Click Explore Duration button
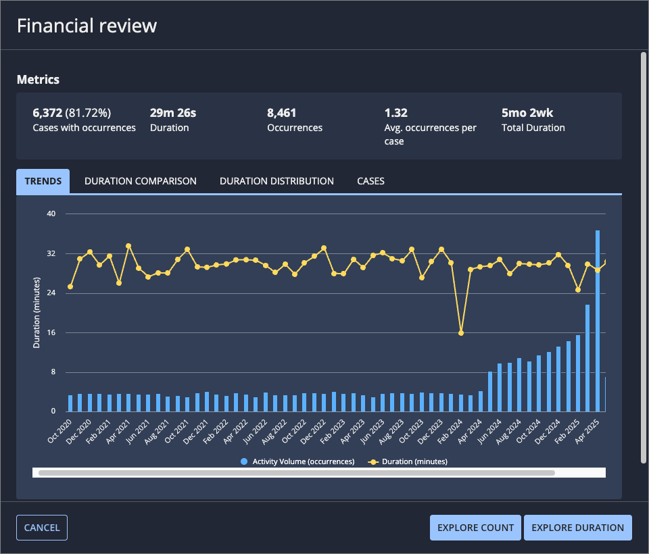Viewport: 649px width, 554px height. [577, 528]
